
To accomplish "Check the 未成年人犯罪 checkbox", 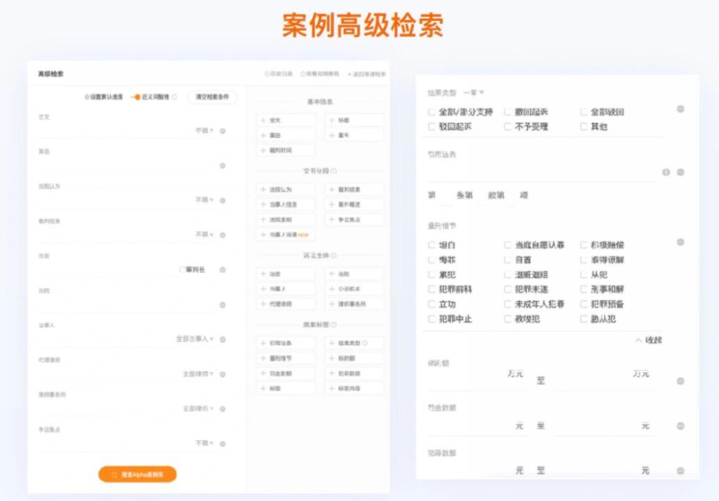I will (x=507, y=304).
